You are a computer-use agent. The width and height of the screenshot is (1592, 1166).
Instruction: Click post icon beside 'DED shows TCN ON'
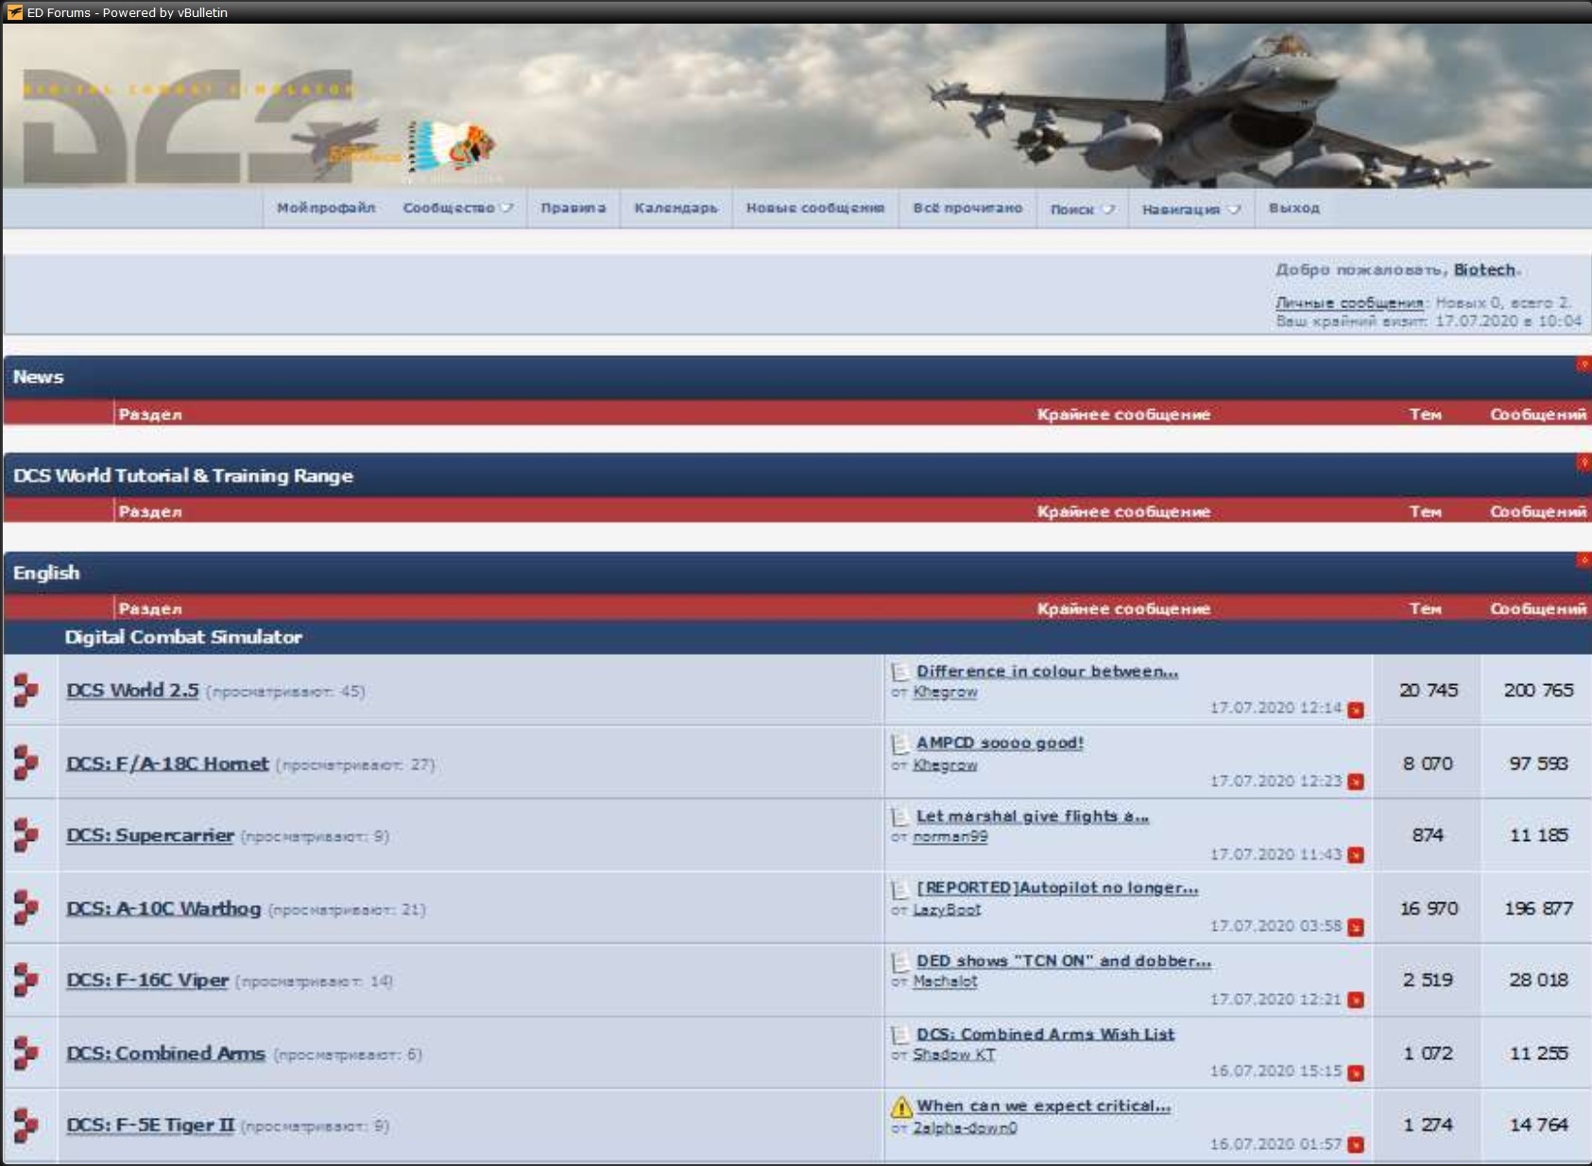pos(900,961)
